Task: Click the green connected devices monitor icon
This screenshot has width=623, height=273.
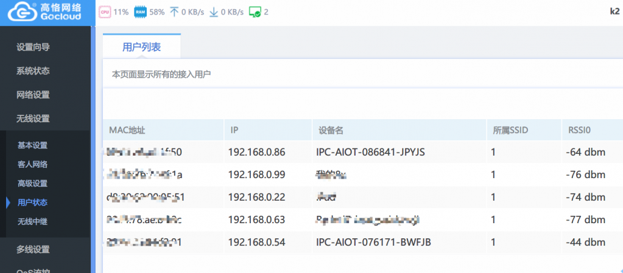Action: point(256,12)
